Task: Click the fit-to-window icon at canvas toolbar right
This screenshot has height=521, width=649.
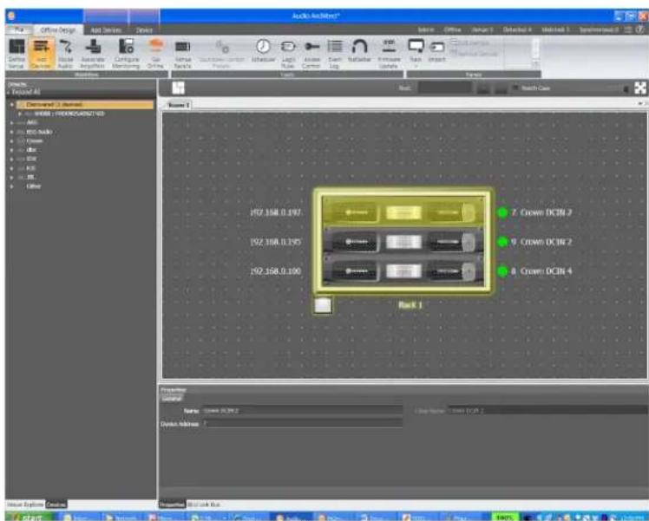Action: click(x=640, y=88)
